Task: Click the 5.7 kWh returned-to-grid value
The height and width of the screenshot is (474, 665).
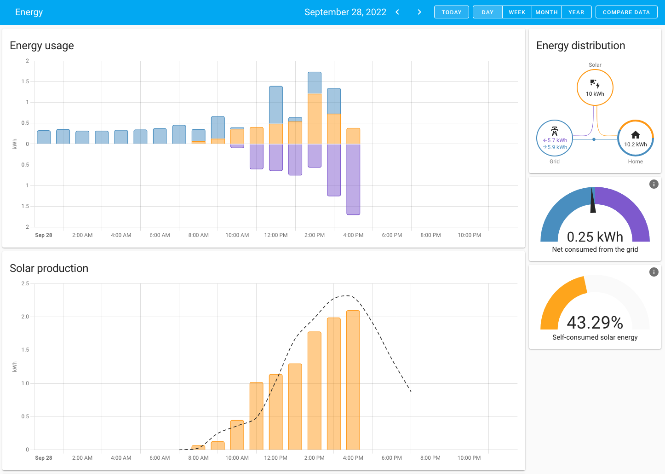Action: click(557, 140)
